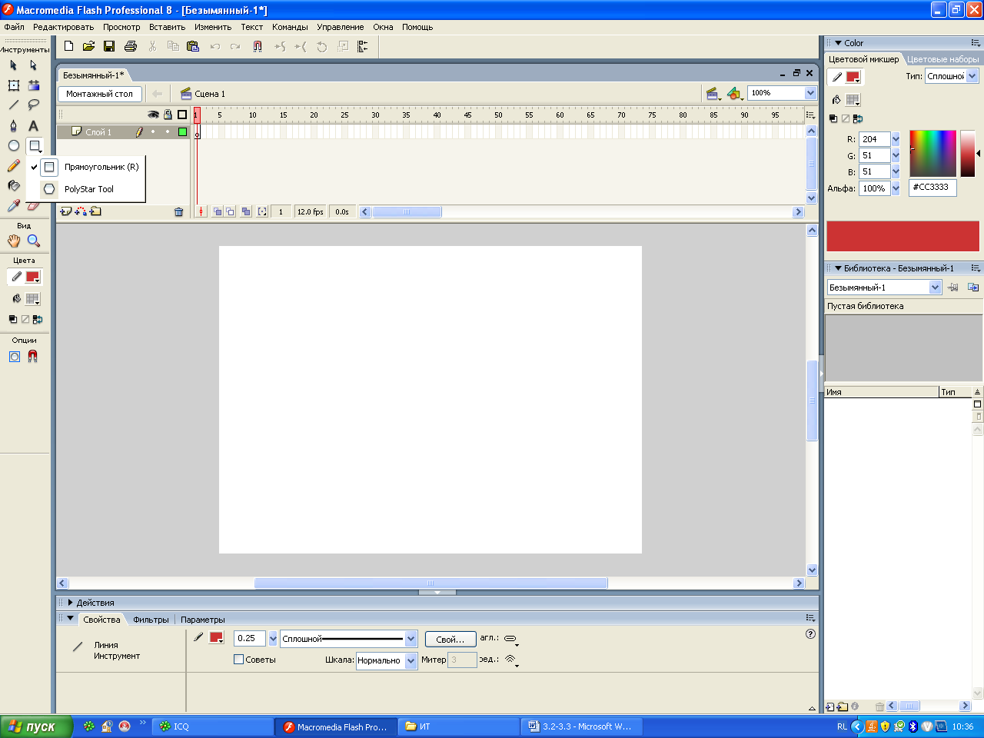
Task: Open the Команды menu
Action: [x=290, y=27]
